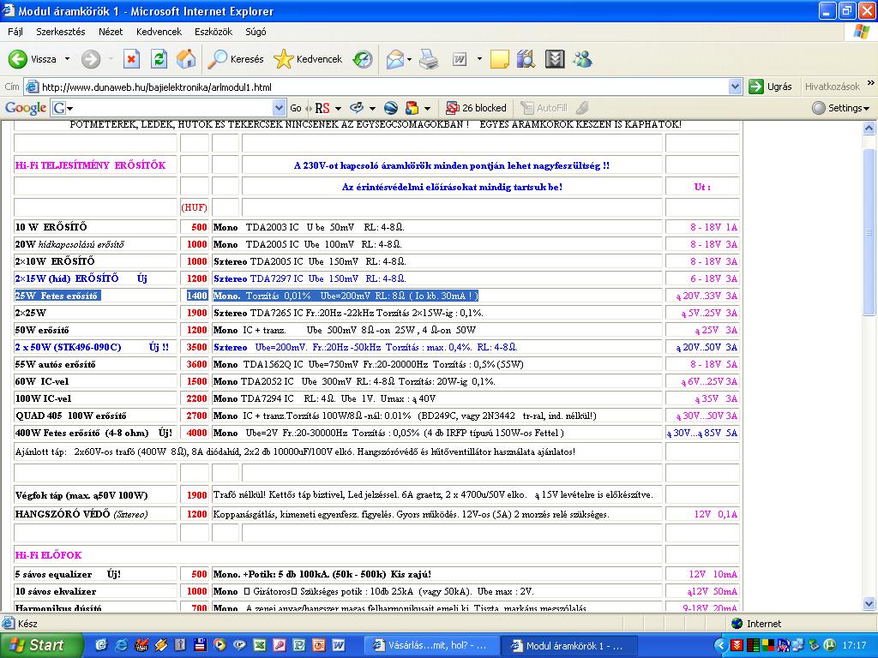This screenshot has height=658, width=878.
Task: Click the Keresés search magnifier button
Action: 237,59
